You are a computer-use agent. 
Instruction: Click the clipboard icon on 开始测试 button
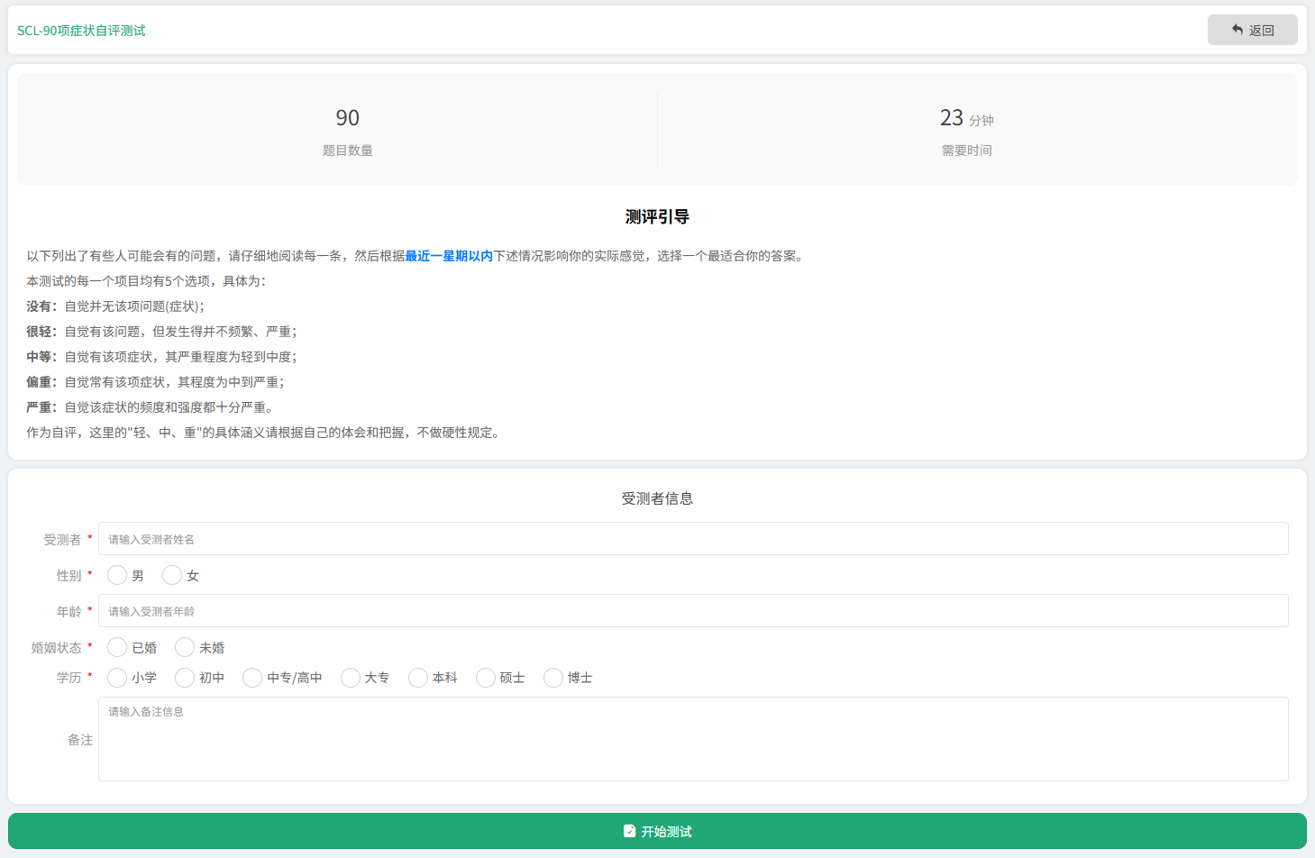(x=629, y=831)
